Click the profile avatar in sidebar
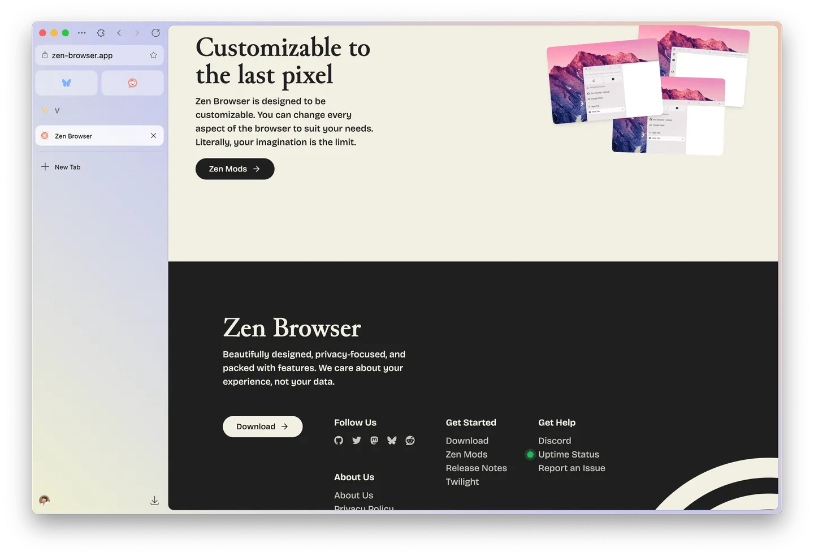 point(44,500)
